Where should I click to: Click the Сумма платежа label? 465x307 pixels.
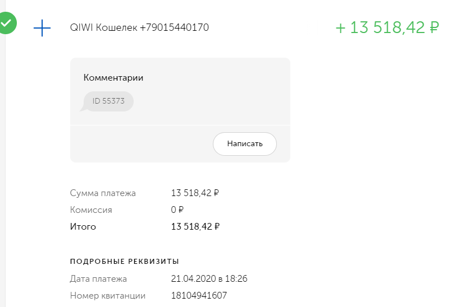[x=103, y=193]
